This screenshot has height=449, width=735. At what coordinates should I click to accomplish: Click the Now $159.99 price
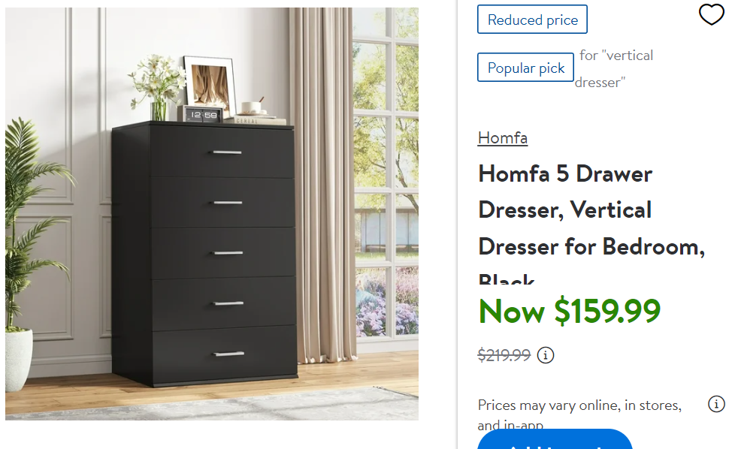[x=570, y=311]
